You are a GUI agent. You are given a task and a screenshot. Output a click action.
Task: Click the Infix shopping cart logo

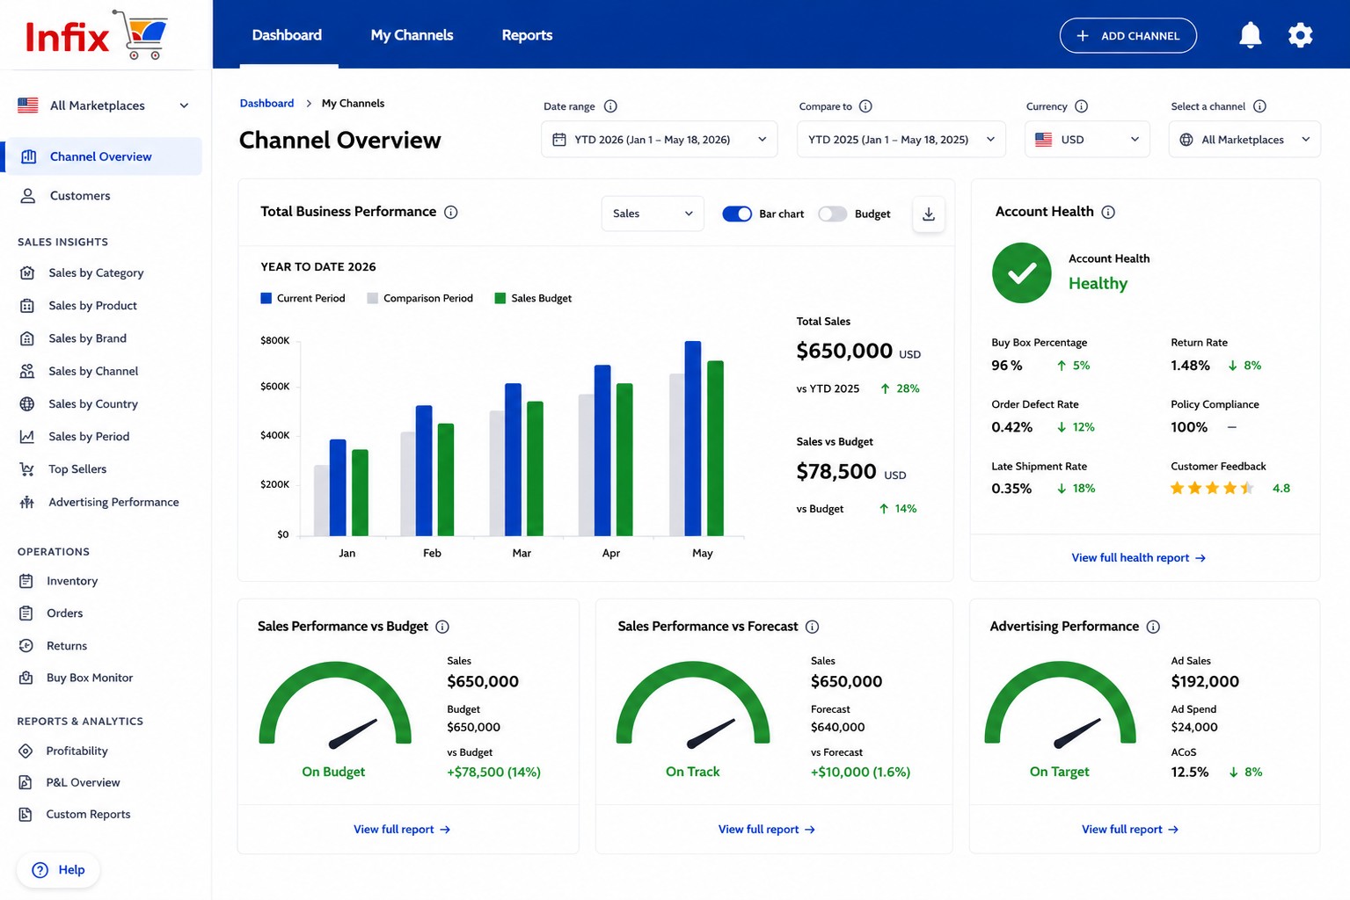[x=97, y=35]
